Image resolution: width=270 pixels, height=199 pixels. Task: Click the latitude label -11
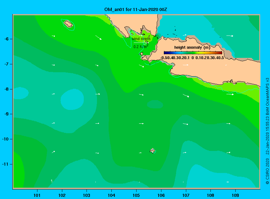(5, 164)
